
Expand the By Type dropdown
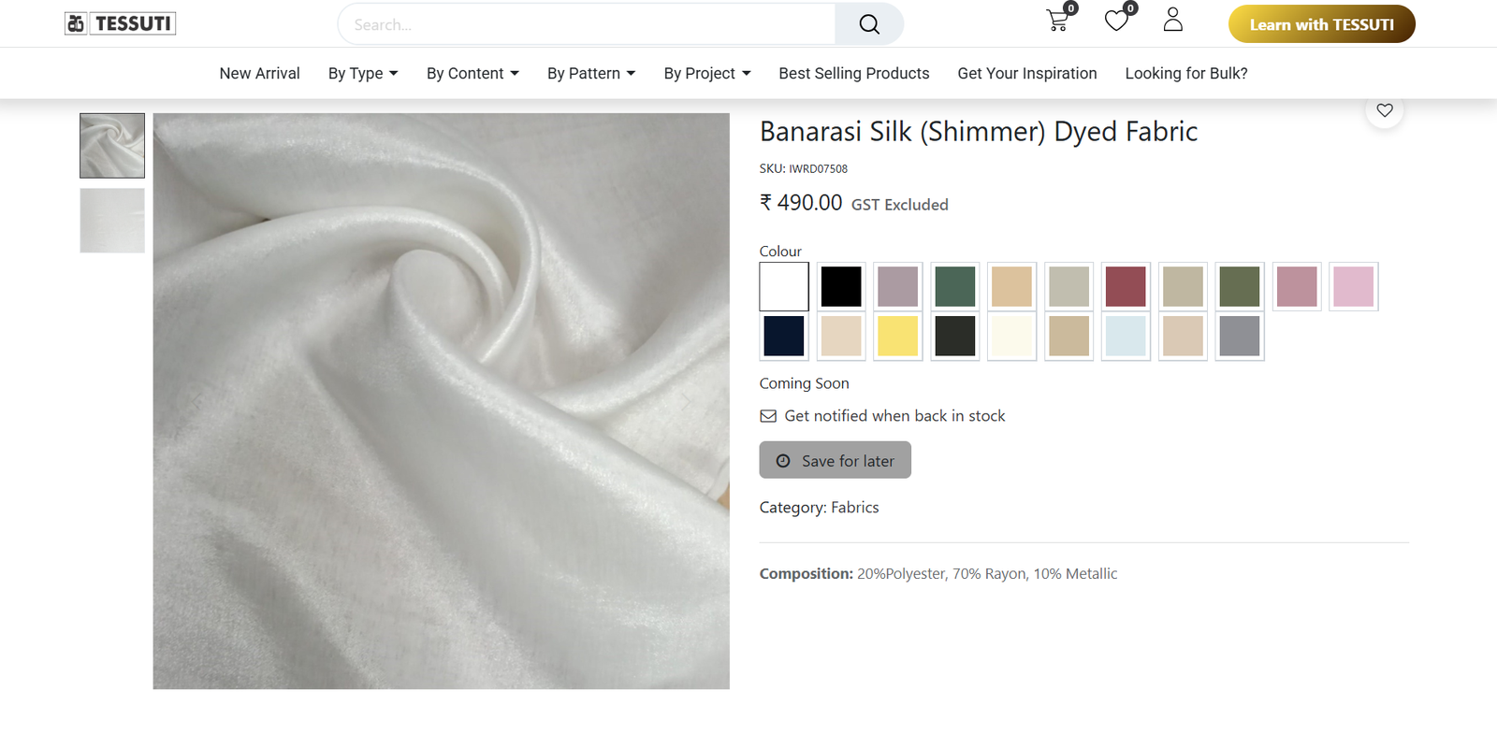[x=363, y=73]
